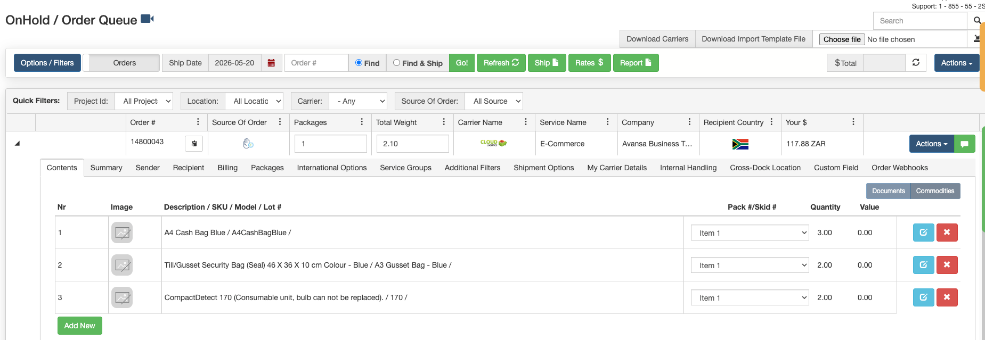Viewport: 985px width, 340px height.
Task: Click Download Import Template File
Action: pos(753,39)
